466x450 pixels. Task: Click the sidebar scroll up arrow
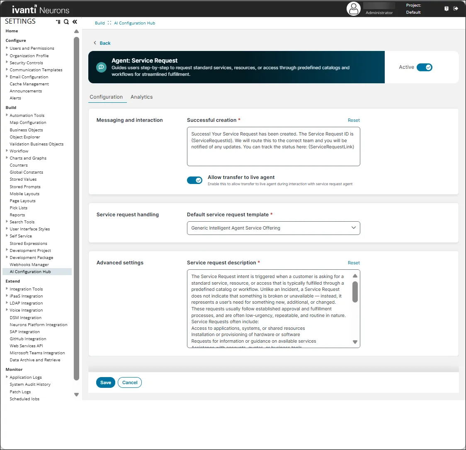tap(76, 31)
